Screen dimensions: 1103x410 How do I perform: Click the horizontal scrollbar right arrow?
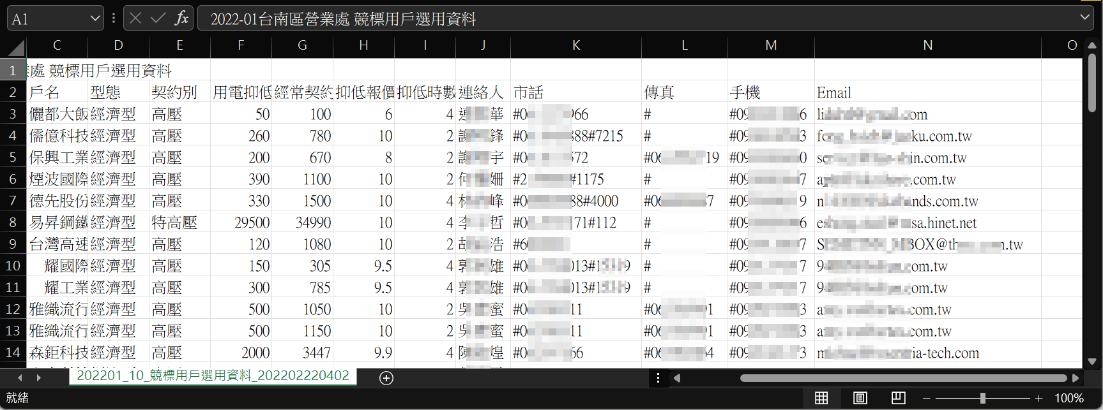tap(1076, 378)
